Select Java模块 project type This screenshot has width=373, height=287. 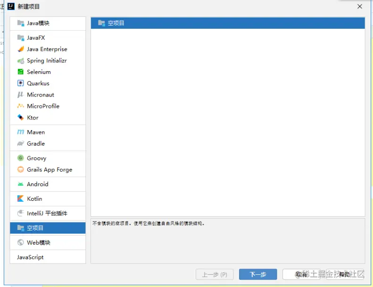click(48, 23)
